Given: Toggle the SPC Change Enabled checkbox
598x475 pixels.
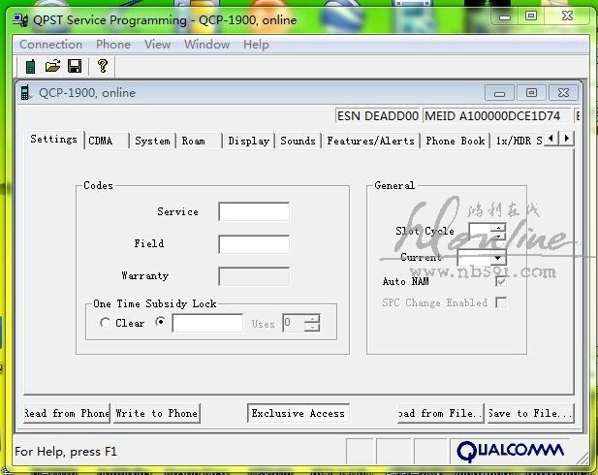Looking at the screenshot, I should 501,302.
